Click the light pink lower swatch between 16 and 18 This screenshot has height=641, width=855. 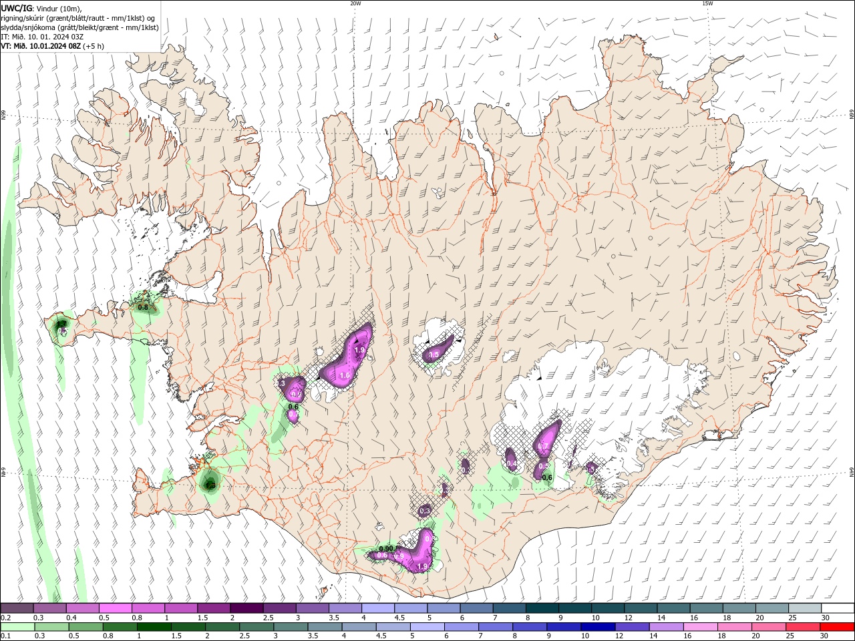[x=700, y=627]
